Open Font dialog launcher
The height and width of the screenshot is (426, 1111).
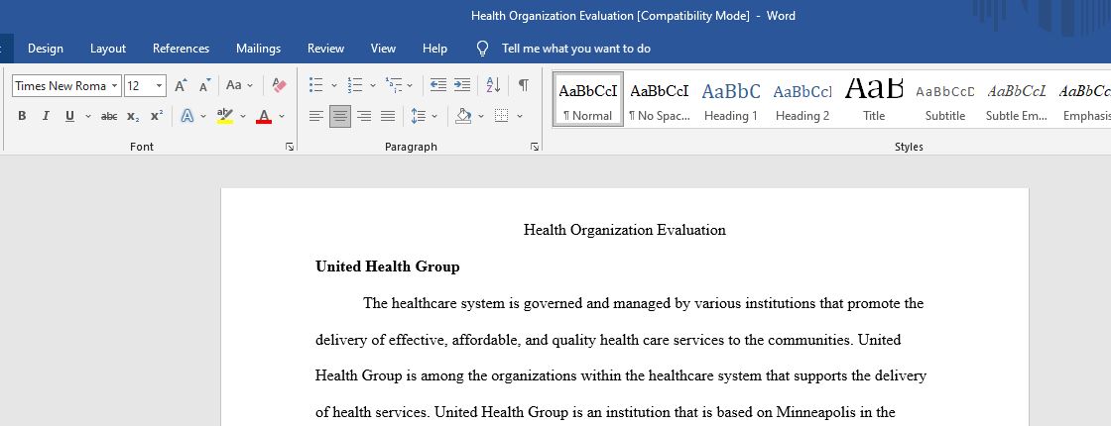click(289, 147)
